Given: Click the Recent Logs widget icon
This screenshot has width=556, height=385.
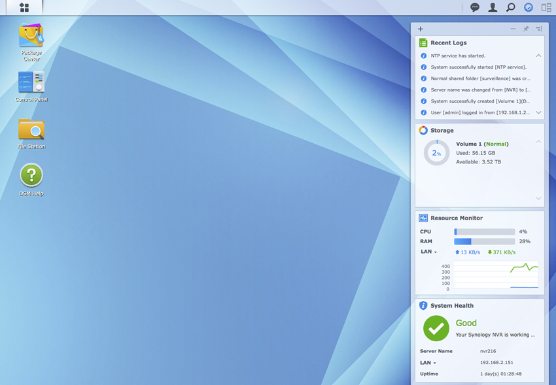Looking at the screenshot, I should click(x=423, y=43).
